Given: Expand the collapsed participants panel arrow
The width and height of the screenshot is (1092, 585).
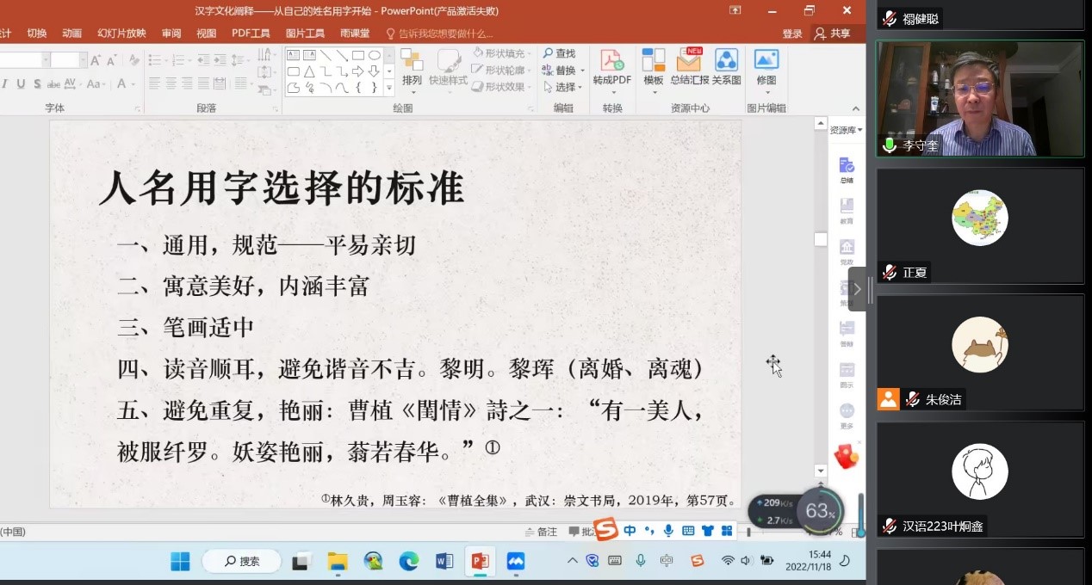Looking at the screenshot, I should coord(857,289).
